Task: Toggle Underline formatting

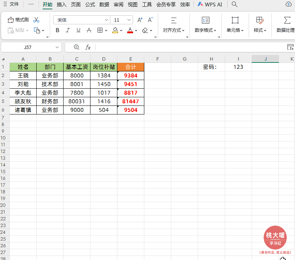Action: [x=79, y=30]
